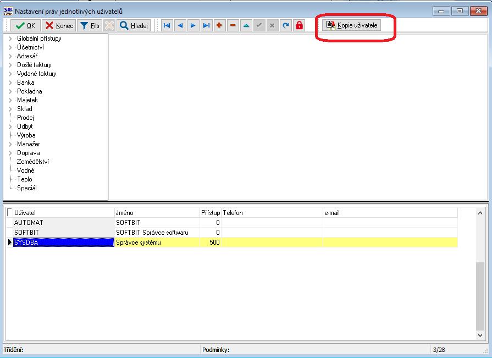Click the edit record triangle icon
492x358 pixels.
coord(246,25)
